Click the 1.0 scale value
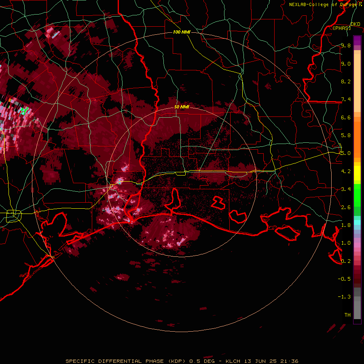This screenshot has height=364, width=364. point(346,243)
